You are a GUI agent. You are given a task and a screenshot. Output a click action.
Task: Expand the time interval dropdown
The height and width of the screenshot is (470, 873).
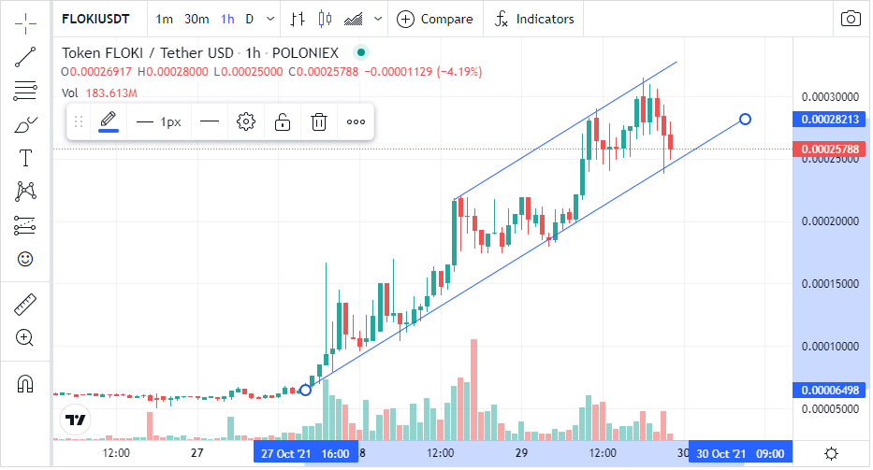pyautogui.click(x=270, y=19)
